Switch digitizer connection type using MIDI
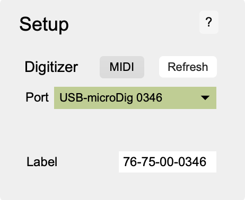Image resolution: width=245 pixels, height=200 pixels. [122, 67]
